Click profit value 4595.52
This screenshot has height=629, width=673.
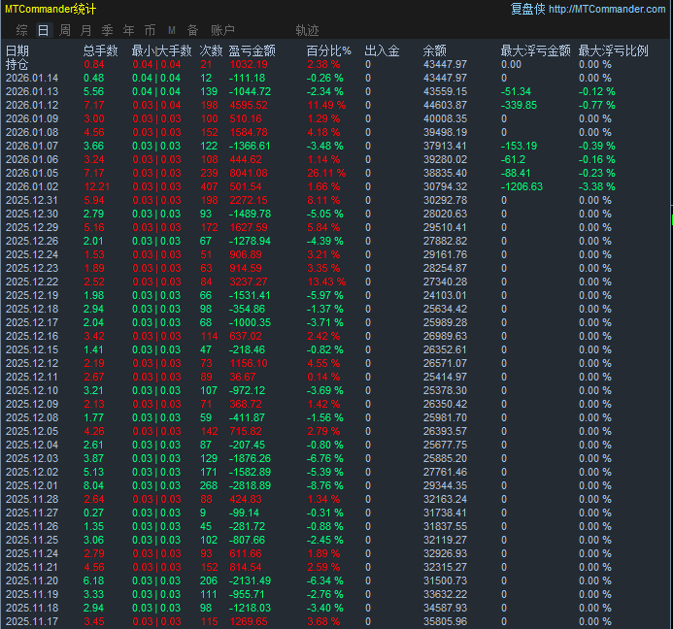[x=249, y=105]
